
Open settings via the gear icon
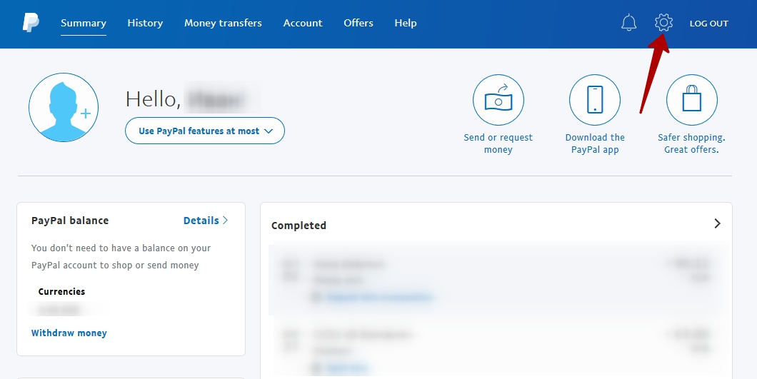pos(664,23)
